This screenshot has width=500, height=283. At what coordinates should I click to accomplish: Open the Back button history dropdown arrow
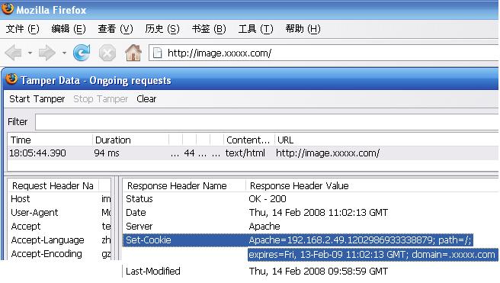click(x=30, y=53)
